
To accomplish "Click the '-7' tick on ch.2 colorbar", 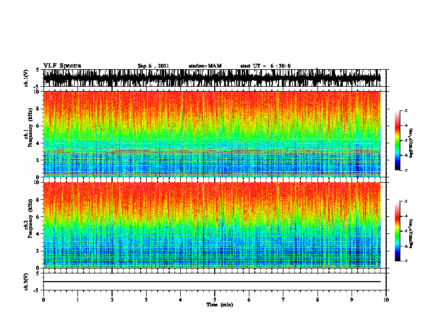I will coord(405,261).
